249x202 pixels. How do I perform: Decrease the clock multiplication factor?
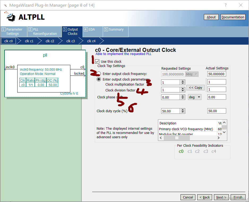click(183, 83)
